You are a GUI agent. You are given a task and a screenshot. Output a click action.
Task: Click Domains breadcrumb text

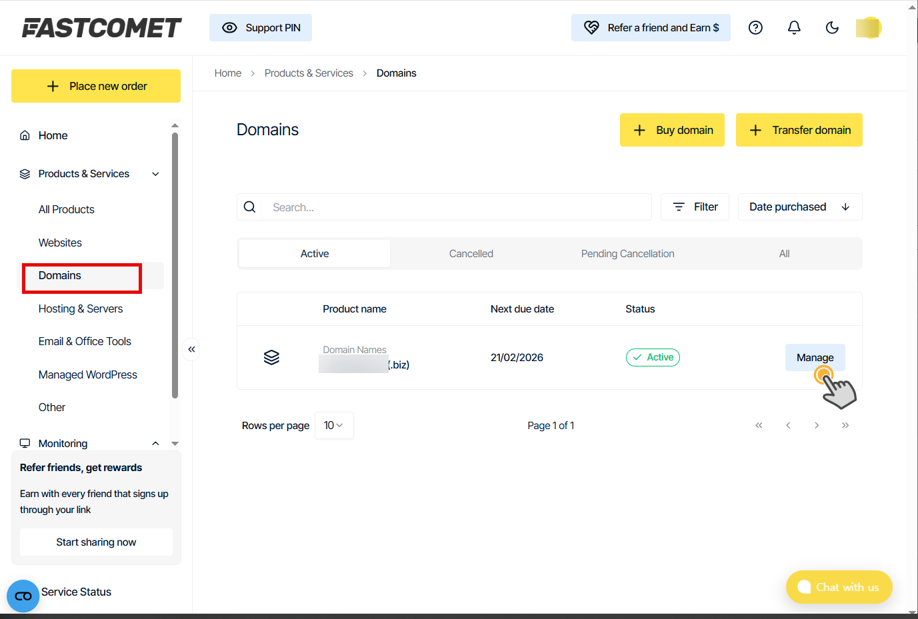396,73
